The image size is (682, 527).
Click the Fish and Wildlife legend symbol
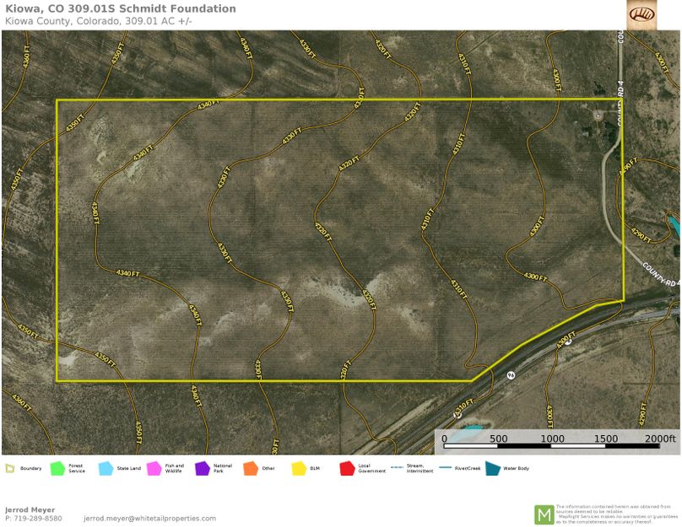tap(153, 468)
